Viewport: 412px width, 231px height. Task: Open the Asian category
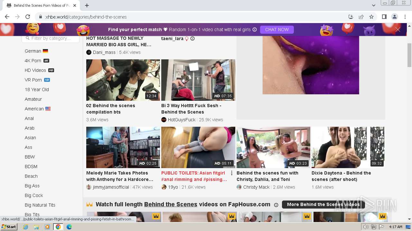(x=30, y=138)
